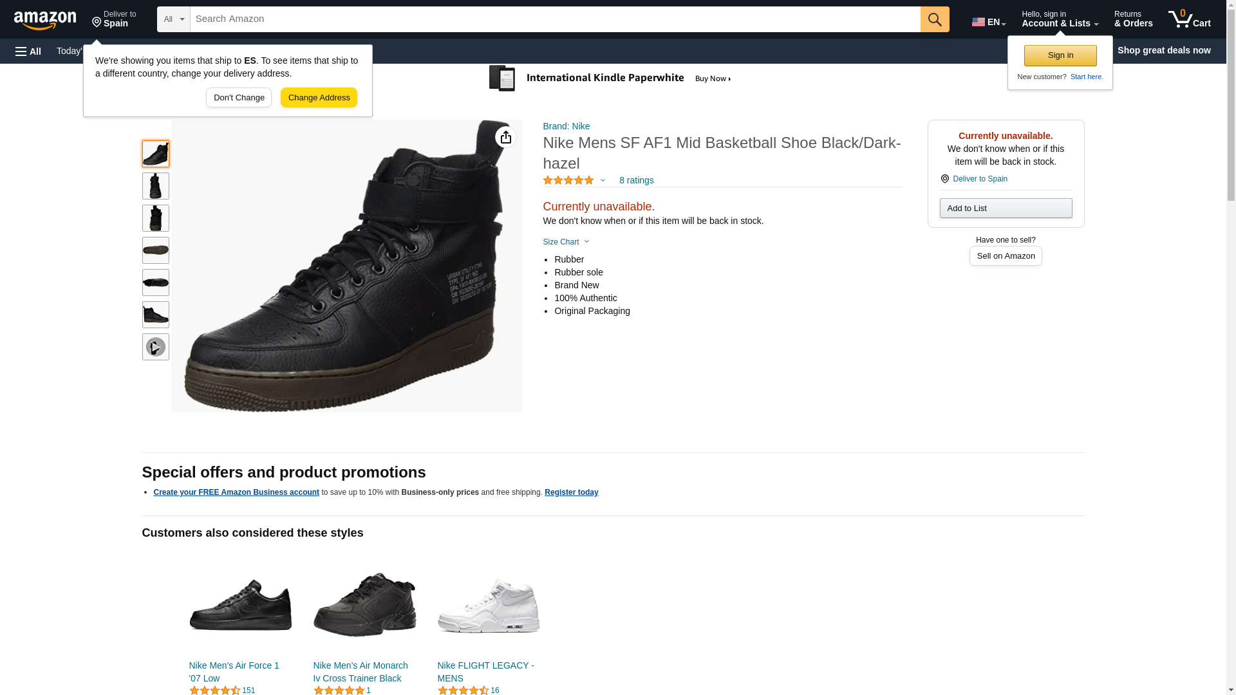Open the All hamburger menu
Viewport: 1236px width, 695px height.
(x=28, y=51)
